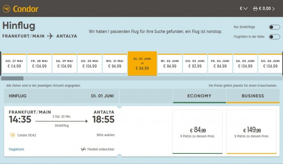Expand the basket € 0,00 chevron
The image size is (283, 164).
273,9
